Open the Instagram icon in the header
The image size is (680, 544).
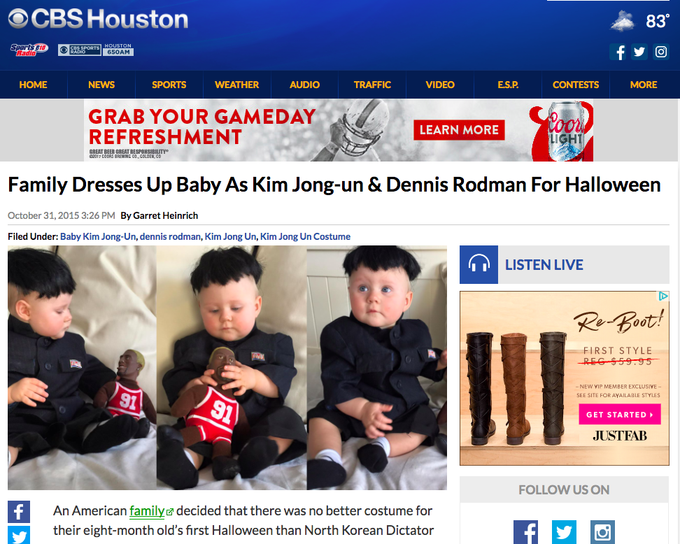(661, 52)
